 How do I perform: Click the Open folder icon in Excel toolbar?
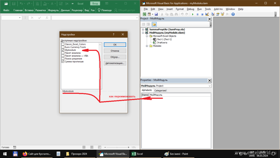(x=6, y=4)
